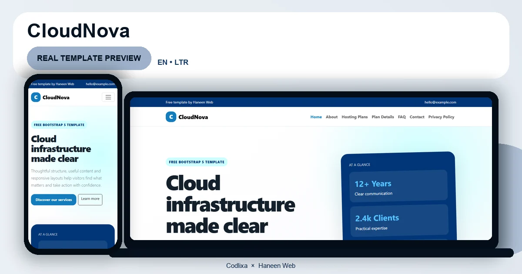Open the About nav item
The height and width of the screenshot is (274, 522).
point(331,117)
